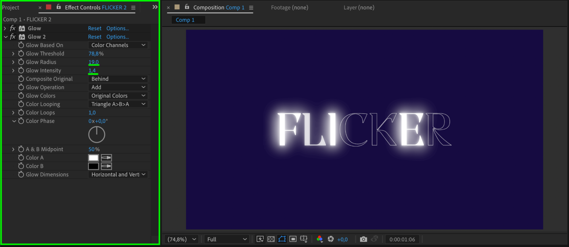Open grid and guide options
The height and width of the screenshot is (247, 569).
click(304, 239)
